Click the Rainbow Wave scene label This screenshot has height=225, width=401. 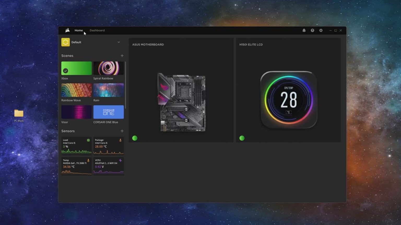[x=71, y=100]
